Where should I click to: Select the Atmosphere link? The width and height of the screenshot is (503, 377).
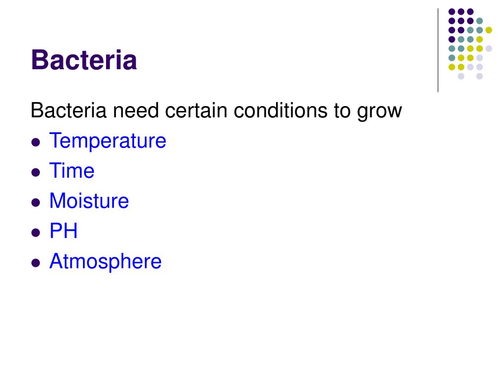click(x=106, y=261)
